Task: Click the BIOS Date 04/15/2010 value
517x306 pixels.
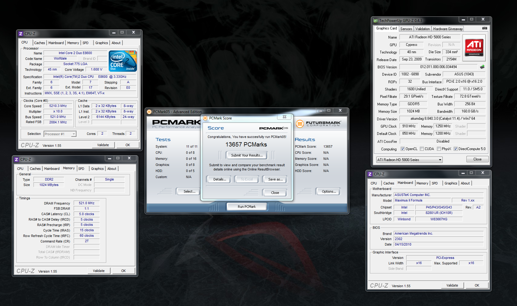Action: click(438, 244)
